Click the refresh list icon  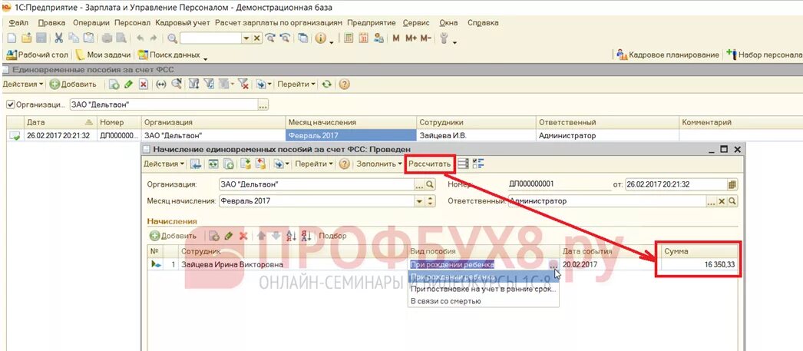[x=327, y=84]
